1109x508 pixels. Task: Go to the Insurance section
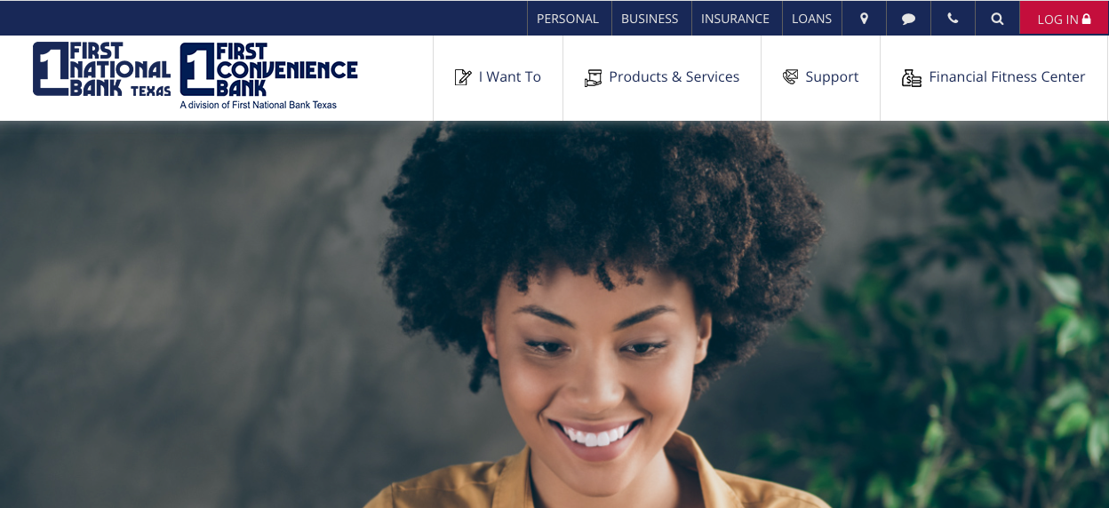pos(735,19)
